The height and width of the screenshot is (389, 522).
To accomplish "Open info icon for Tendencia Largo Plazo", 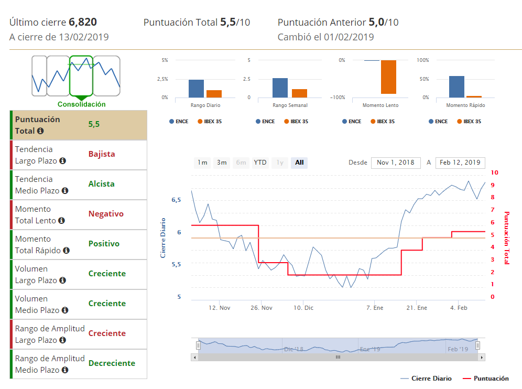I will 62,161.
